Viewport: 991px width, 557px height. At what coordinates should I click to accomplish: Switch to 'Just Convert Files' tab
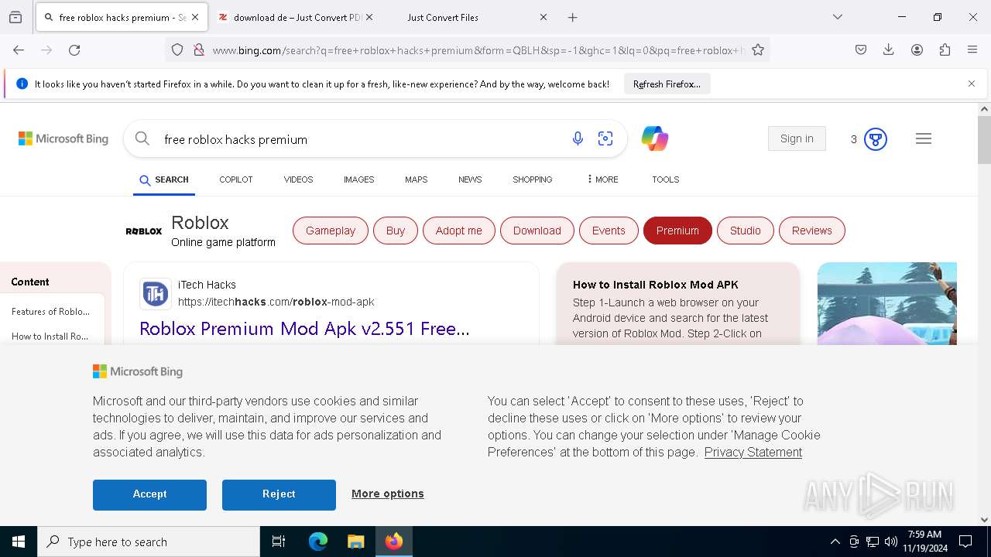pos(442,17)
